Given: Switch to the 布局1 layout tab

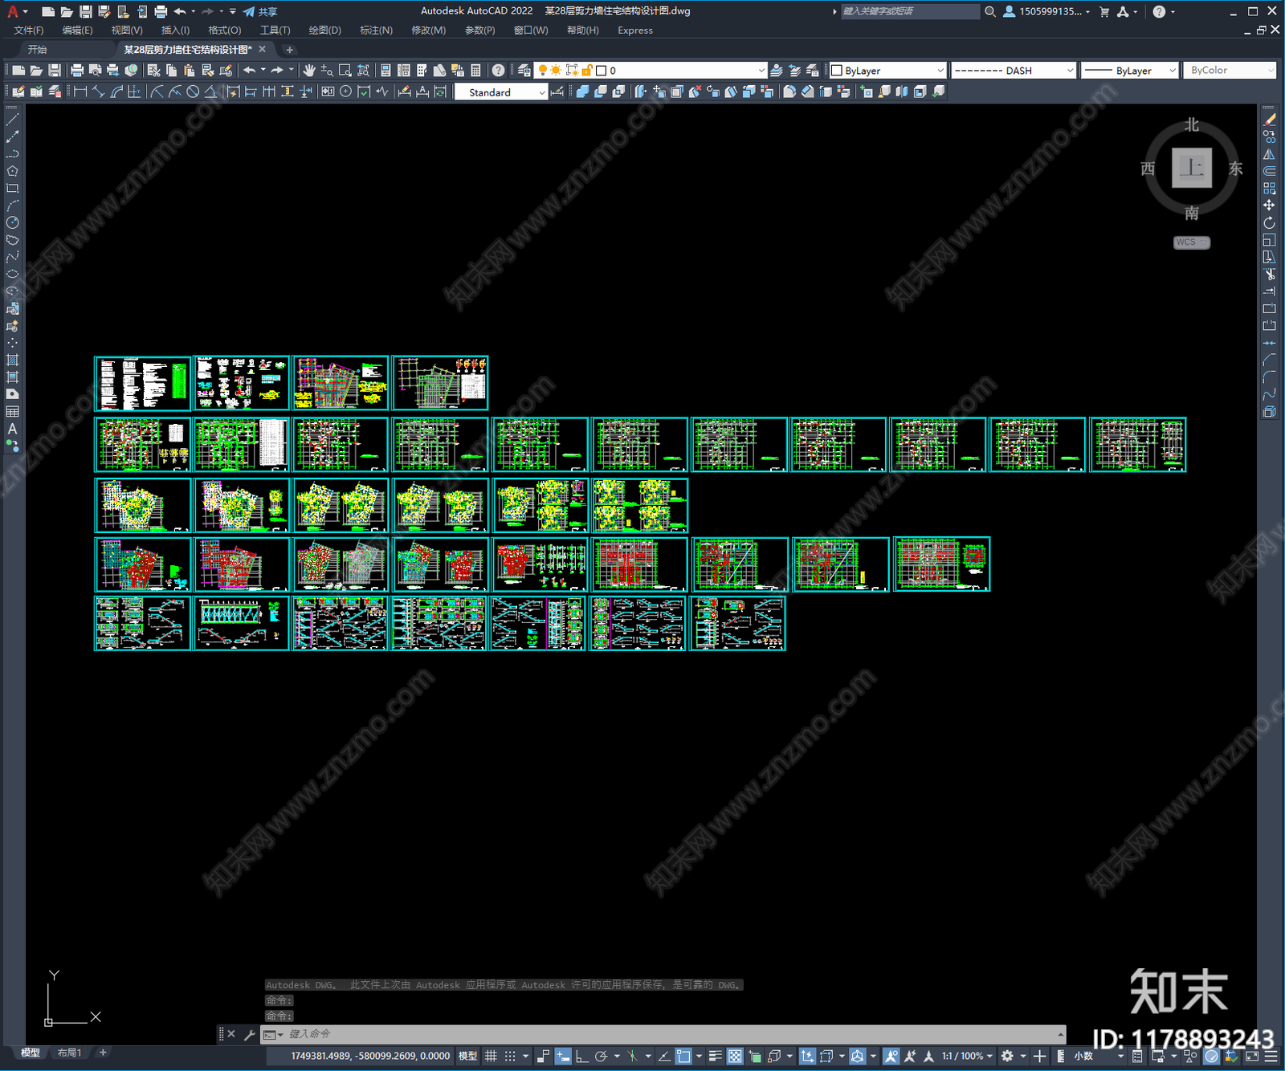Looking at the screenshot, I should (x=69, y=1053).
